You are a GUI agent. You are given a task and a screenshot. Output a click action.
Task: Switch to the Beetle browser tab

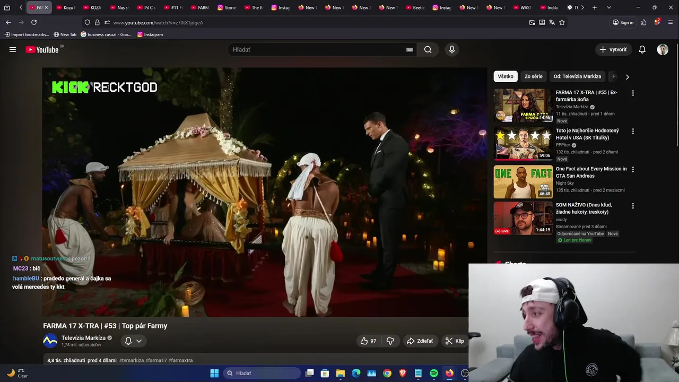coord(415,7)
